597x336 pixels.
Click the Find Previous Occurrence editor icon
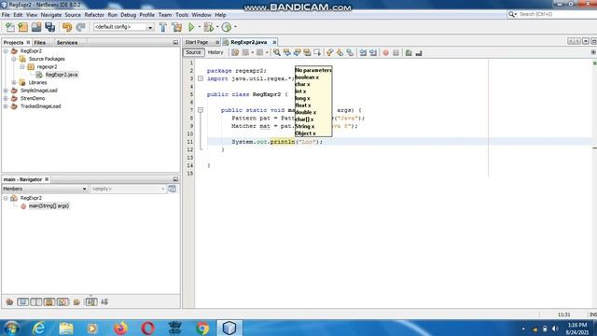point(286,52)
